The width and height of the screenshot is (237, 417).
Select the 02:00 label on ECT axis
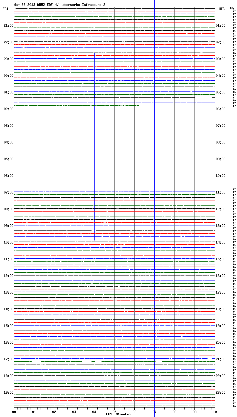click(8, 109)
